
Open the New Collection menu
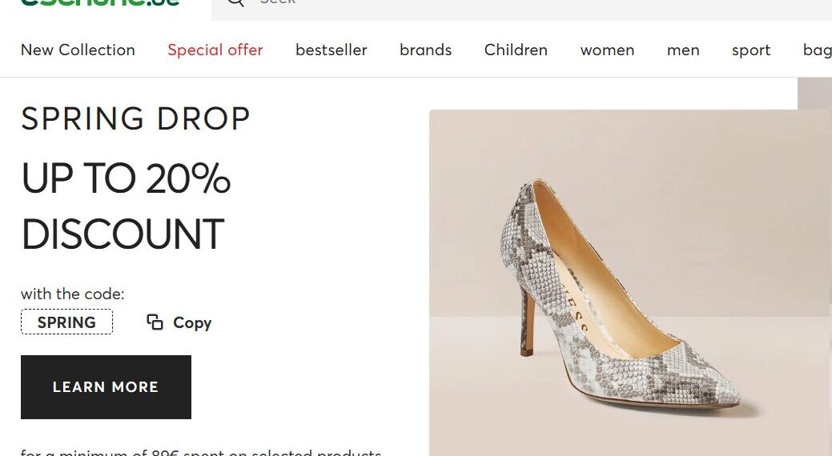click(x=78, y=50)
